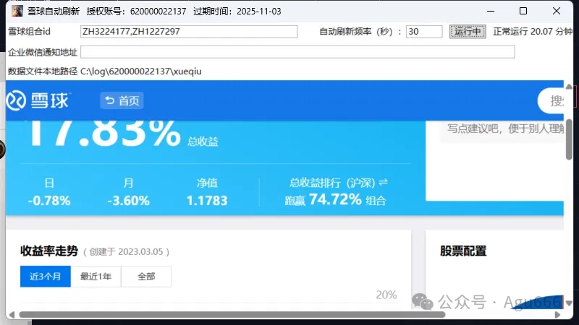
Task: Close the 雪球自动刷新 window
Action: pyautogui.click(x=557, y=11)
